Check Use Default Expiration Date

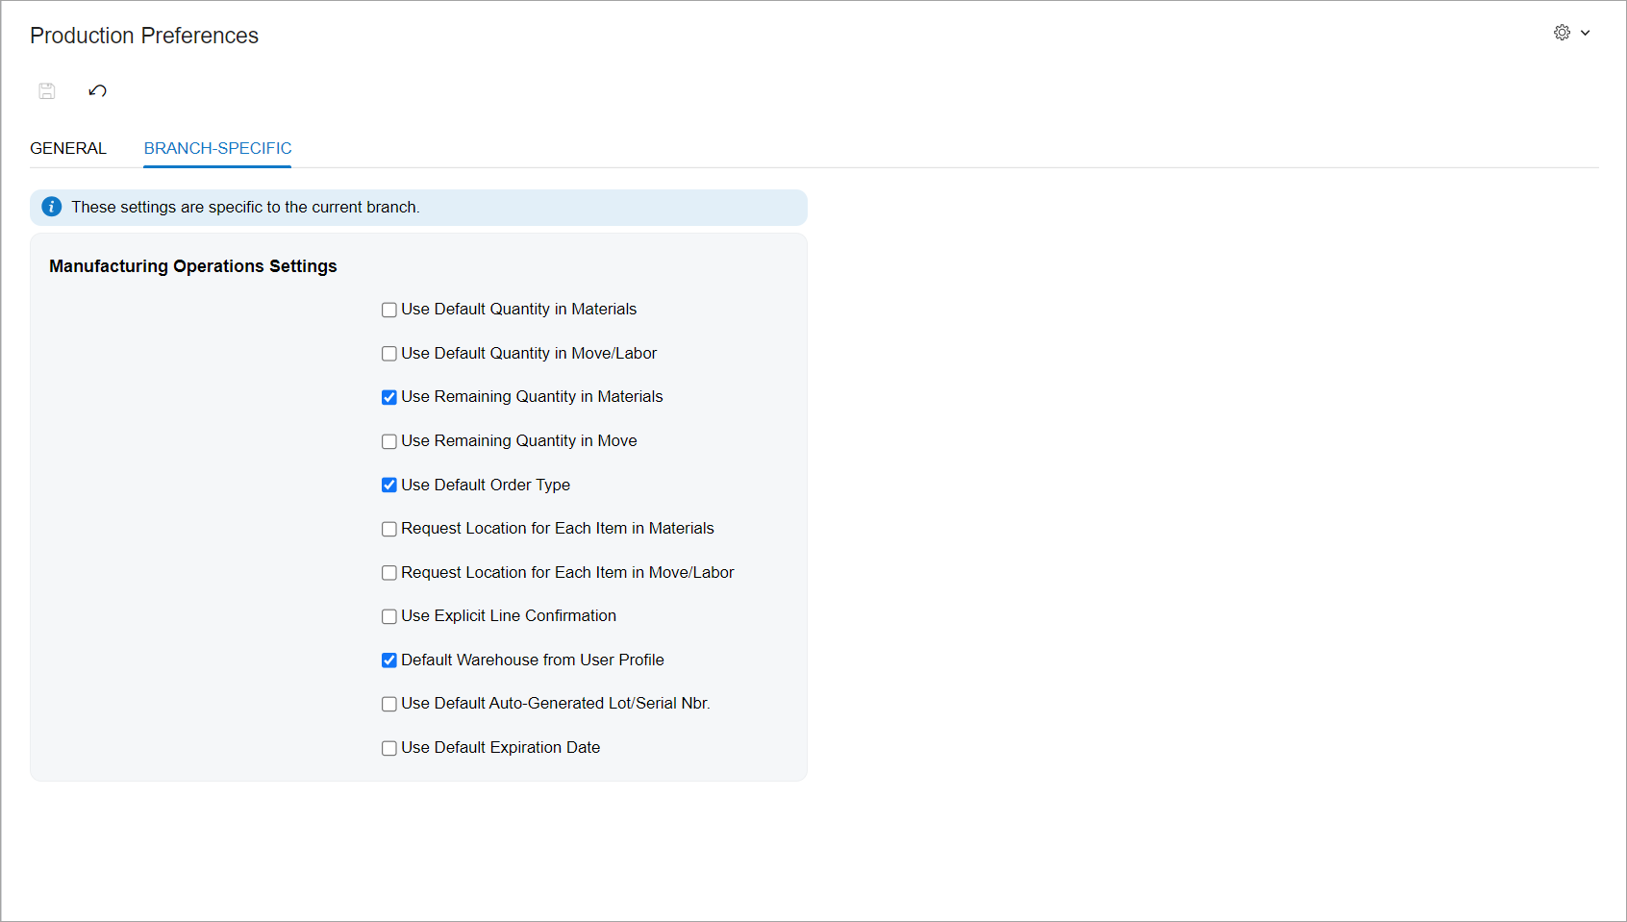tap(389, 748)
